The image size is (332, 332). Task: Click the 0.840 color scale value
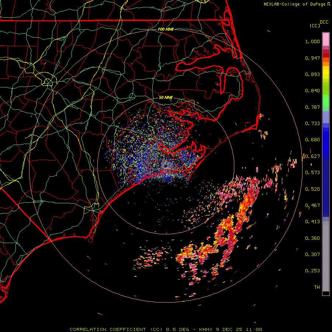coord(312,91)
